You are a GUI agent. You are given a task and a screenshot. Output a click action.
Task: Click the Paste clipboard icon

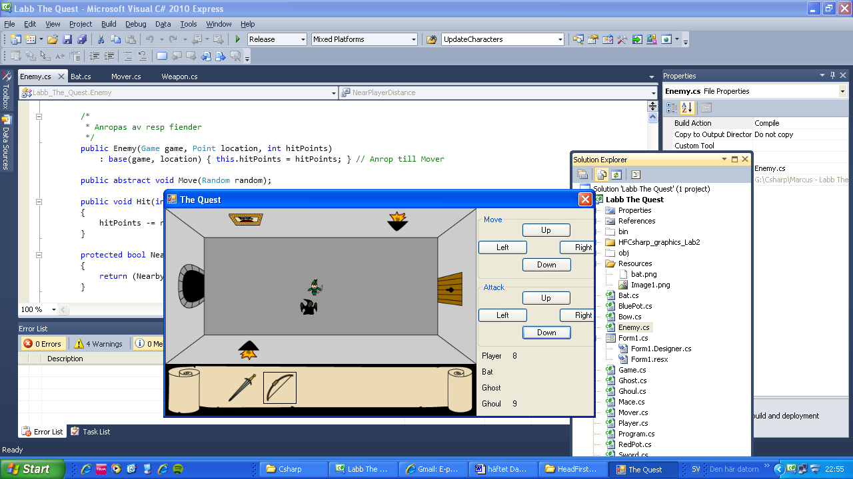pyautogui.click(x=130, y=39)
